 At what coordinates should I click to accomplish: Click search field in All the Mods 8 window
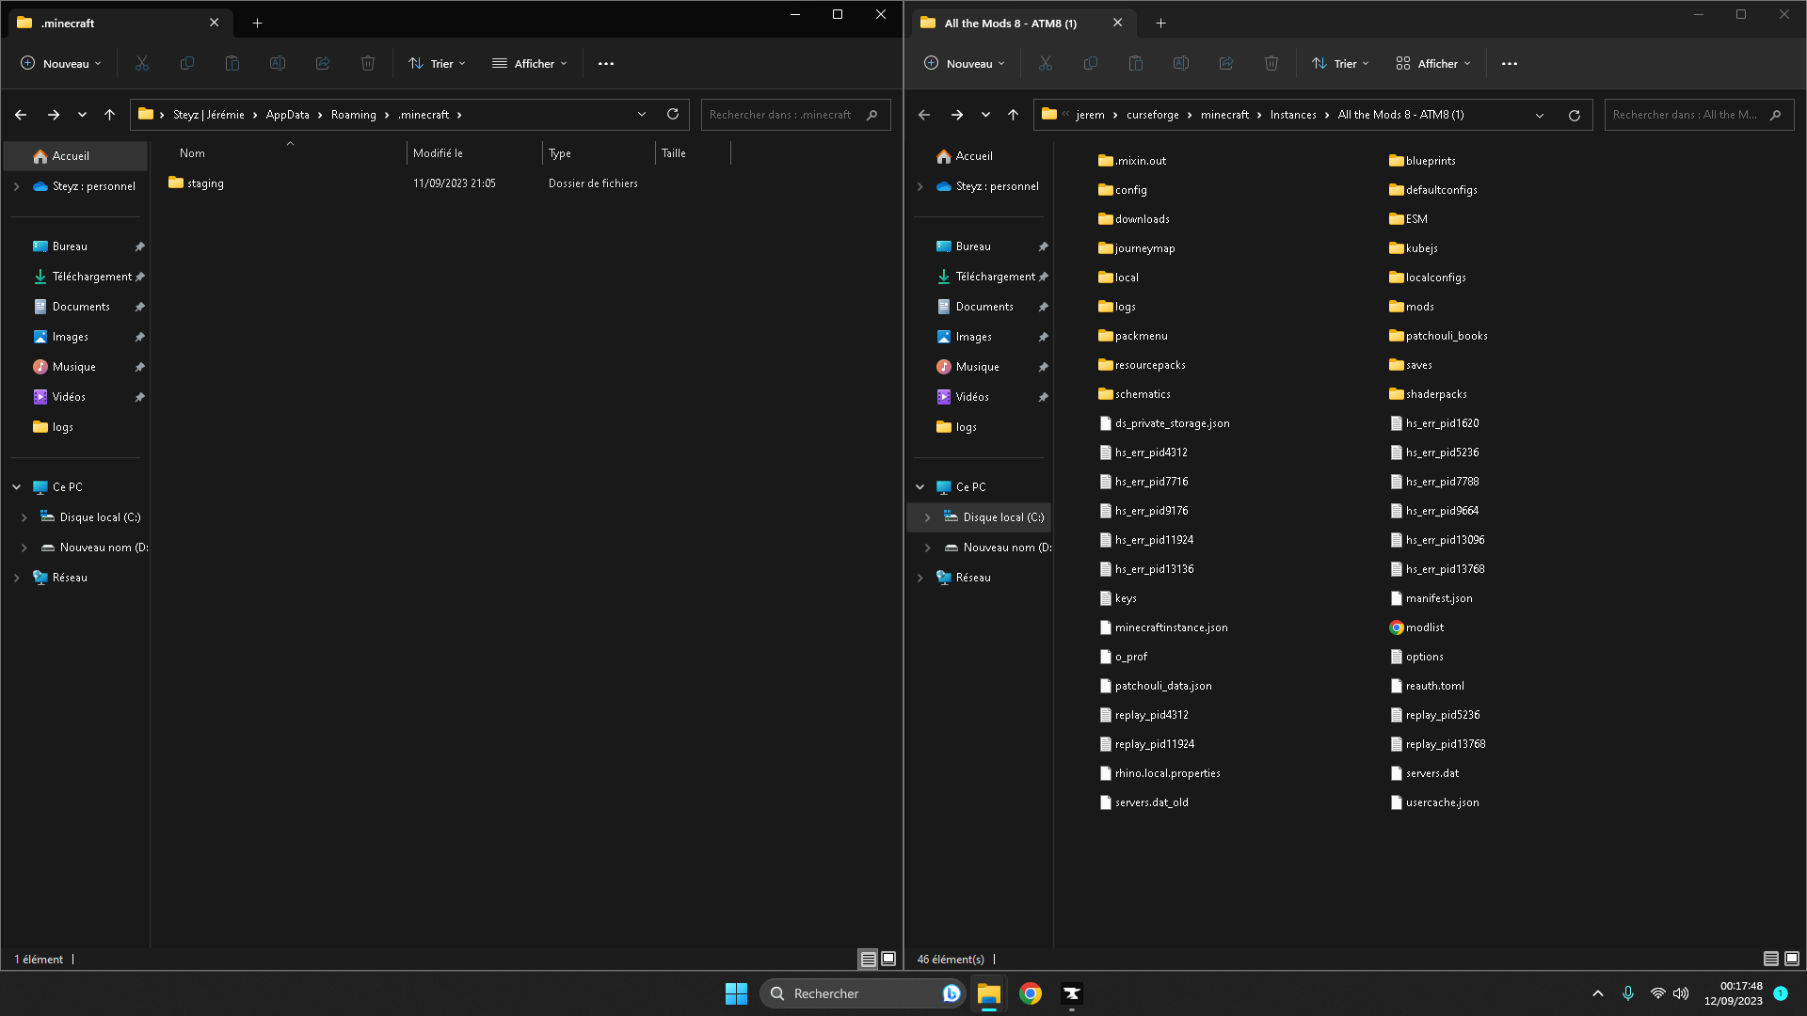pyautogui.click(x=1699, y=115)
